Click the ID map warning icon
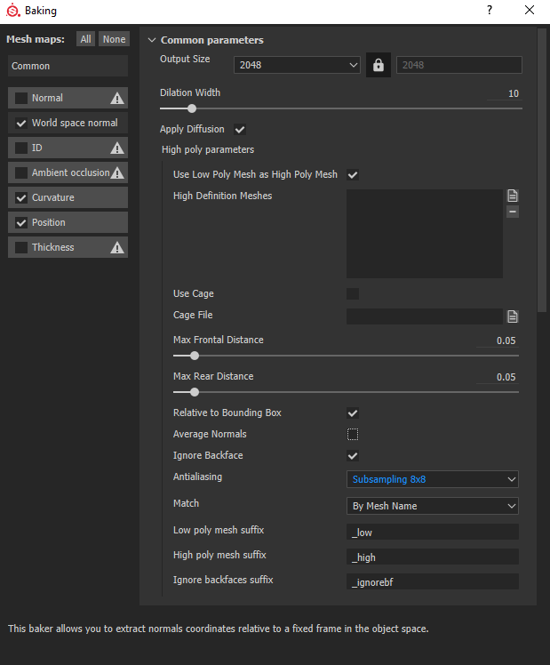Viewport: 550px width, 665px height. (116, 148)
